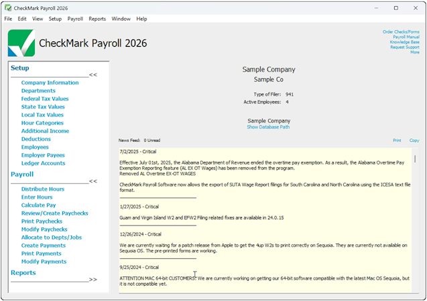Open Allocate to Depts/Jobs
The height and width of the screenshot is (301, 427).
pyautogui.click(x=52, y=237)
